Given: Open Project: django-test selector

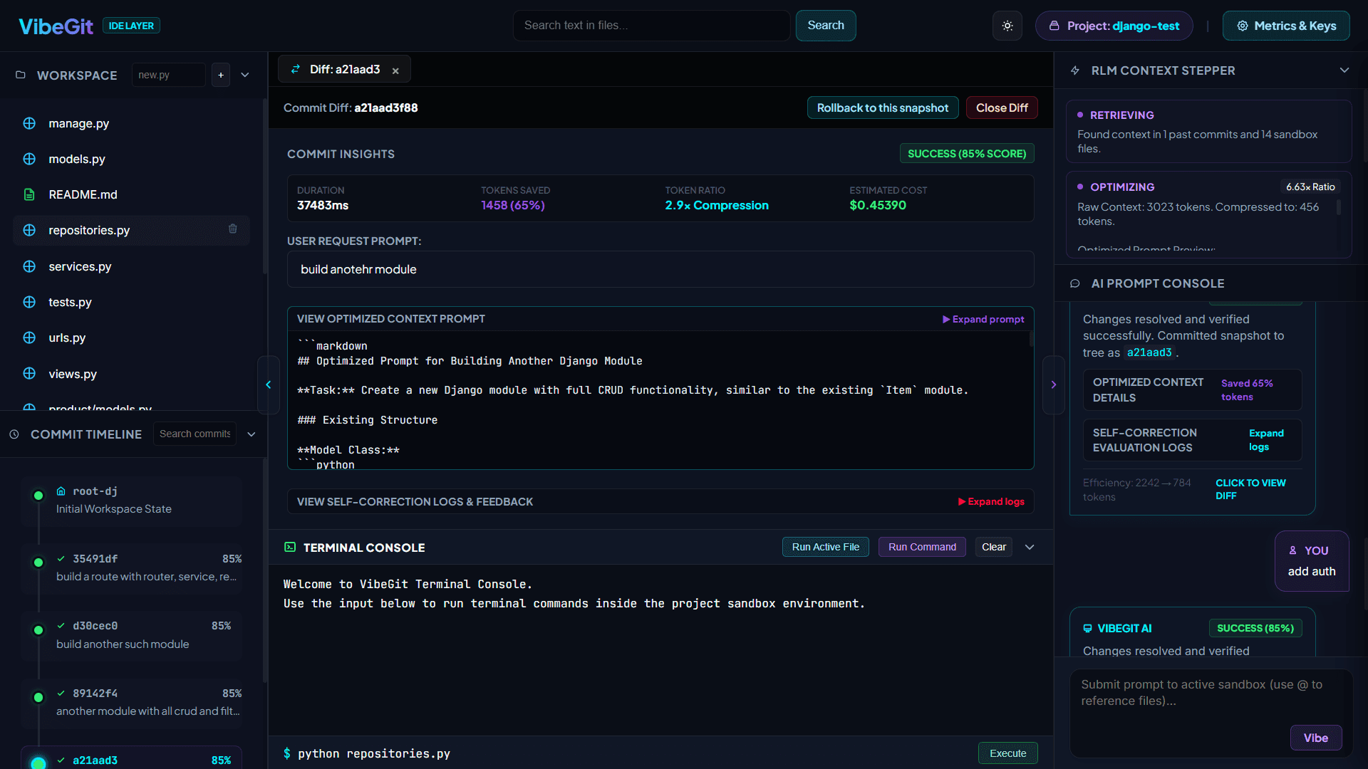Looking at the screenshot, I should click(x=1114, y=26).
